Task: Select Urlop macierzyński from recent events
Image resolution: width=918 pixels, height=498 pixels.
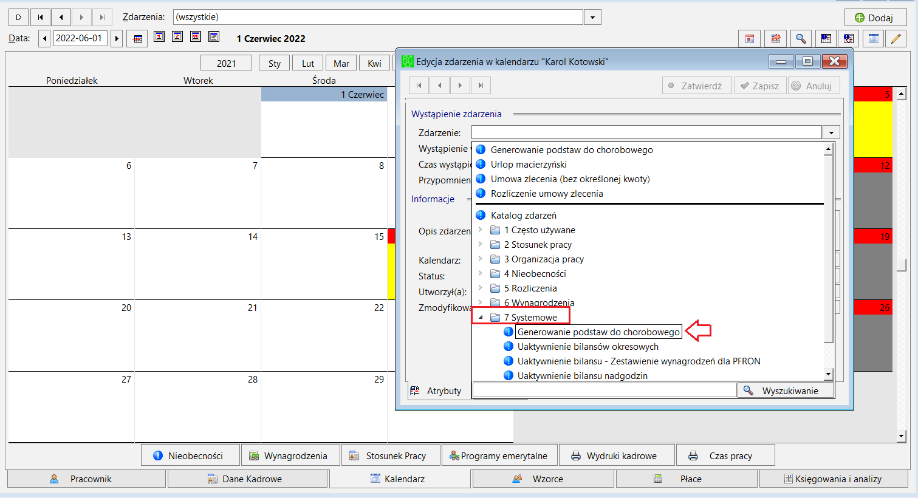Action: tap(529, 164)
